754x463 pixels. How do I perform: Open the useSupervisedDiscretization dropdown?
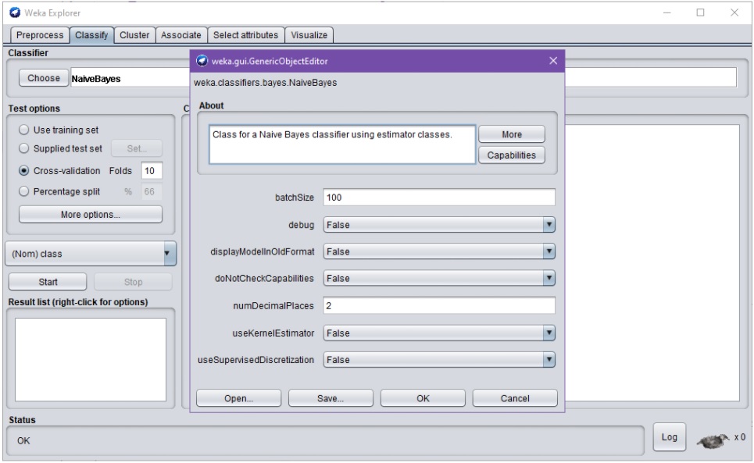pos(439,360)
